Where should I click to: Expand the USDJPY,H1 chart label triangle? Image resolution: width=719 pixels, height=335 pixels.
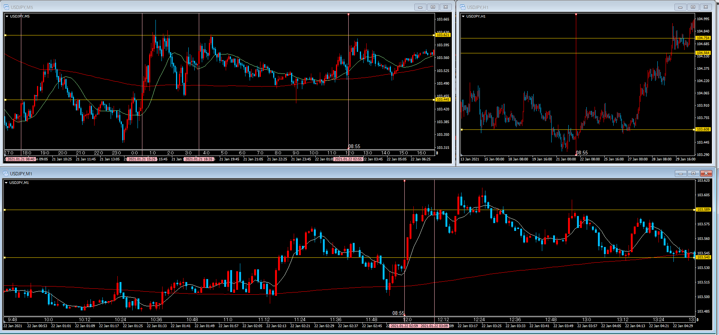(463, 16)
